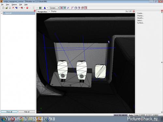Open the View menu
This screenshot has width=163, height=122.
point(7,5)
